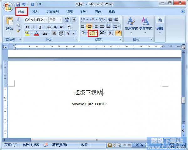Apply distributed alignment to paragraph

(x=108, y=26)
